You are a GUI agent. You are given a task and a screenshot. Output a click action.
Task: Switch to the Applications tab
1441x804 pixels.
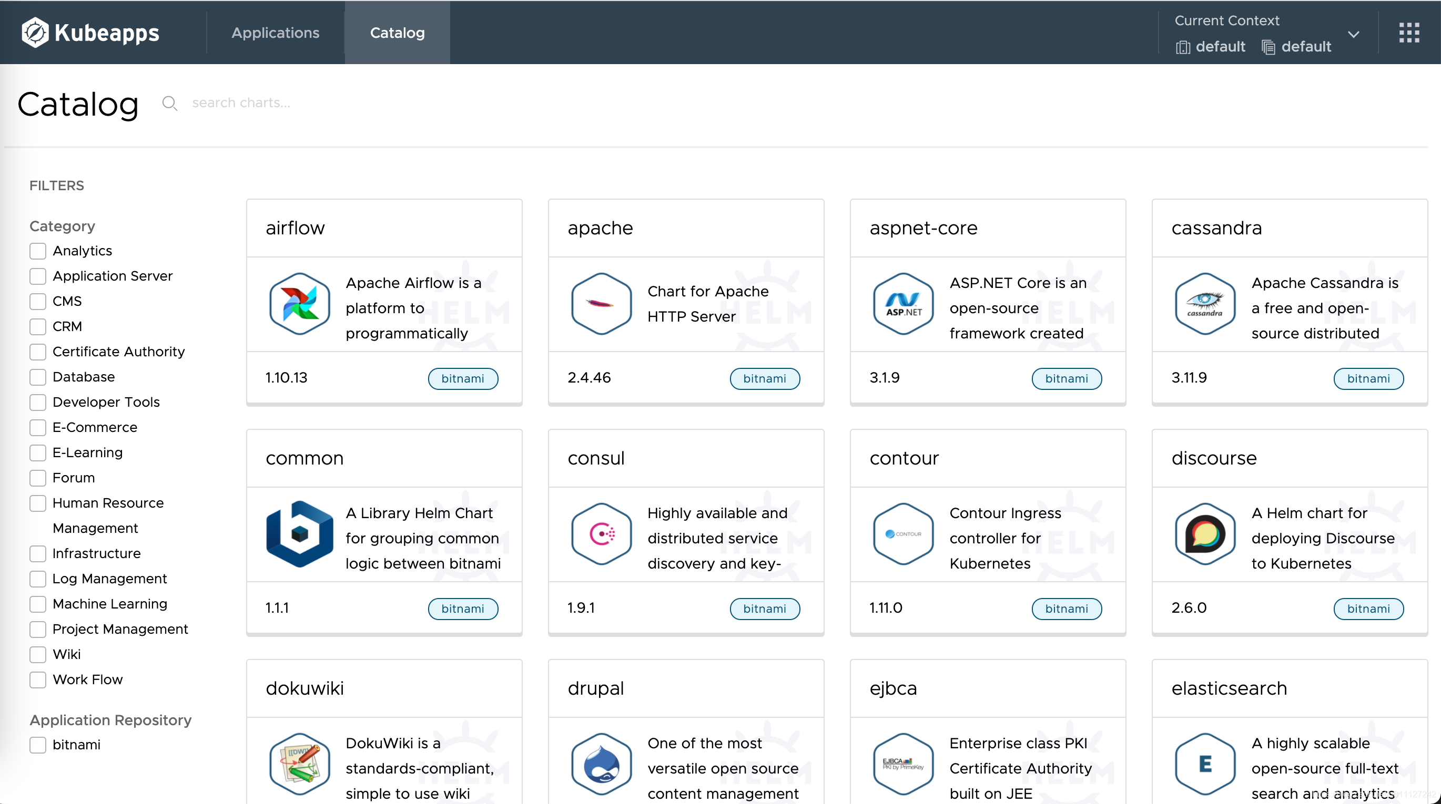tap(275, 33)
